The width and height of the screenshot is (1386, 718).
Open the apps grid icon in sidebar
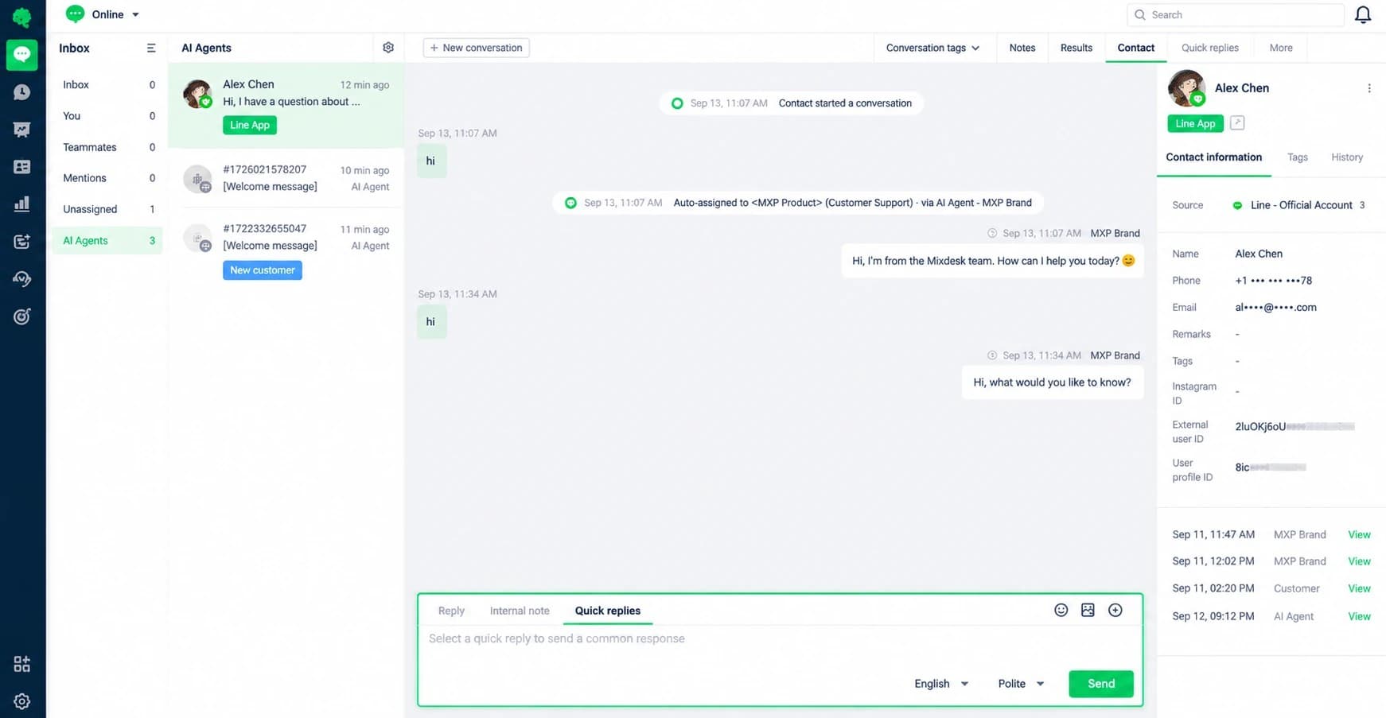22,664
